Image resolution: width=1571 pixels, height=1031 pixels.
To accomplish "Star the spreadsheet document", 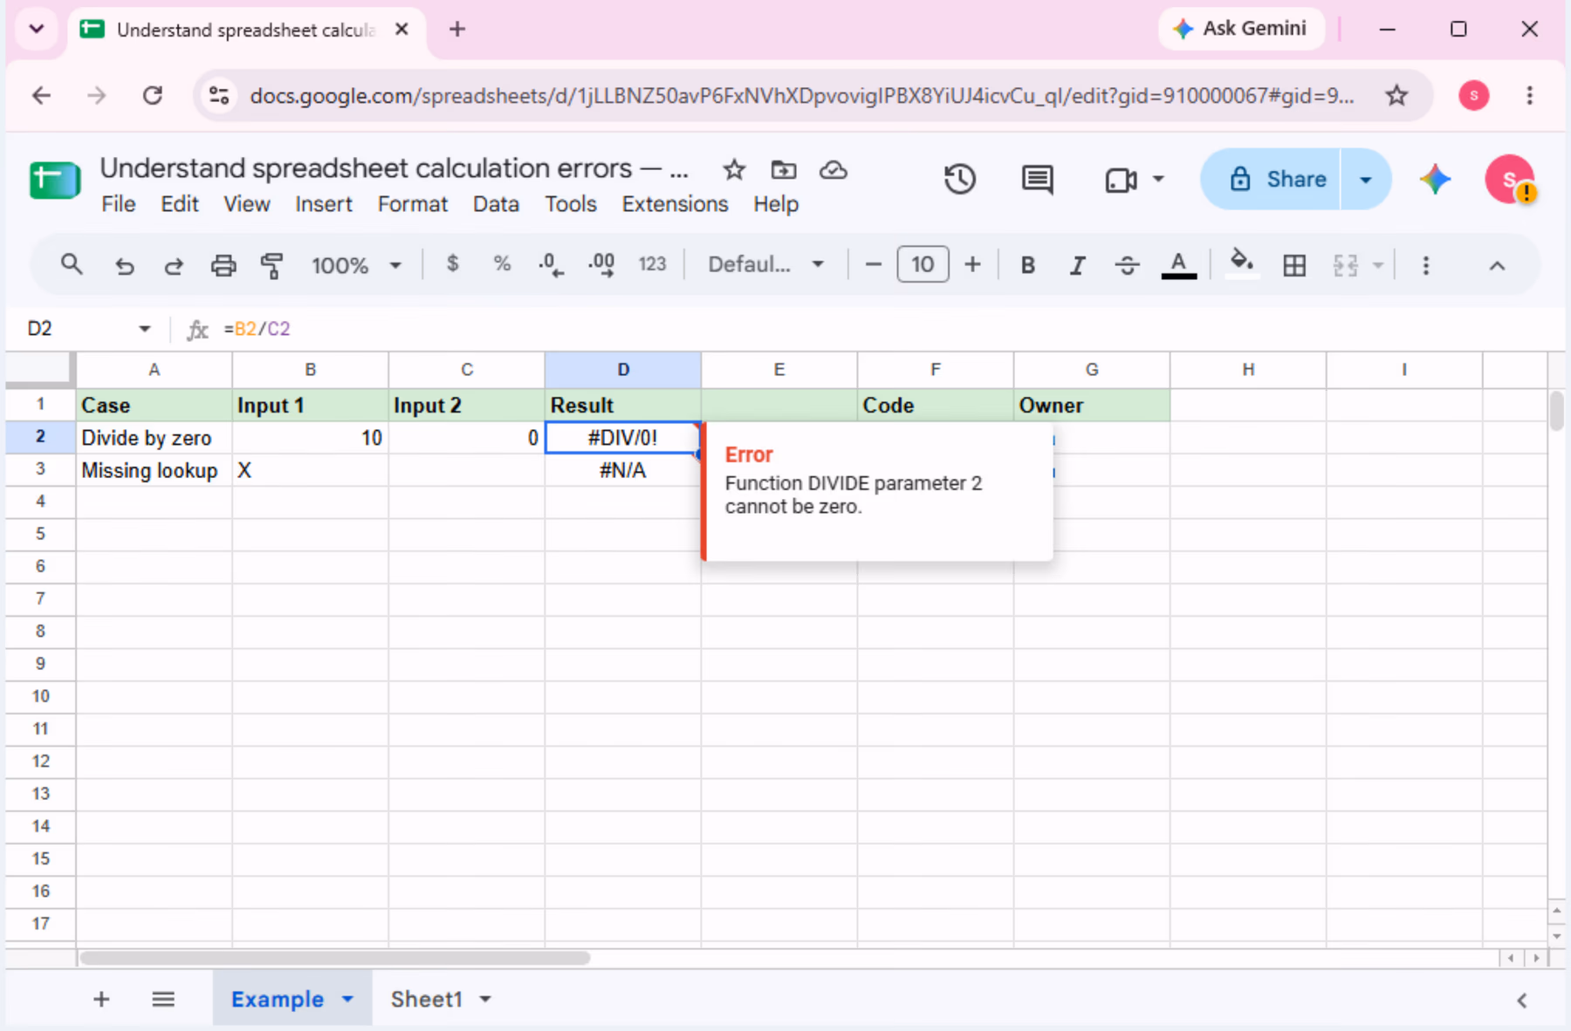I will (734, 170).
